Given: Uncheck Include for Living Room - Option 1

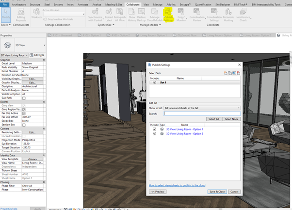Looking at the screenshot, I should tap(154, 129).
